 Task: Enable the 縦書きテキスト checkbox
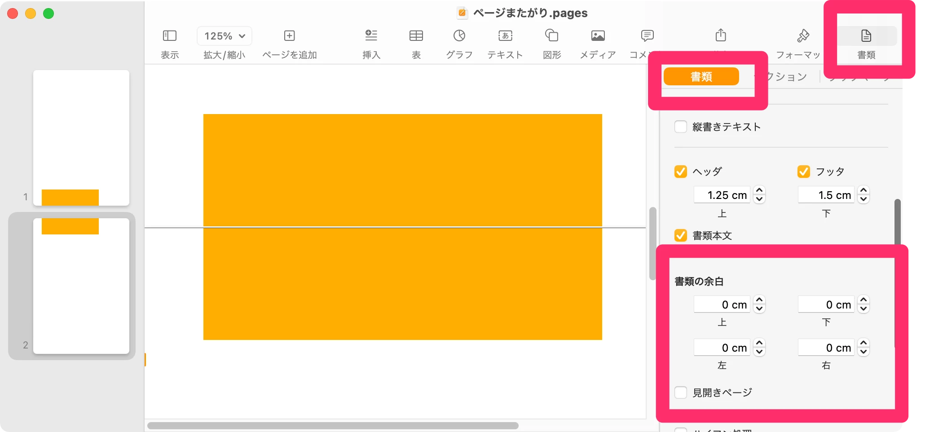coord(681,127)
